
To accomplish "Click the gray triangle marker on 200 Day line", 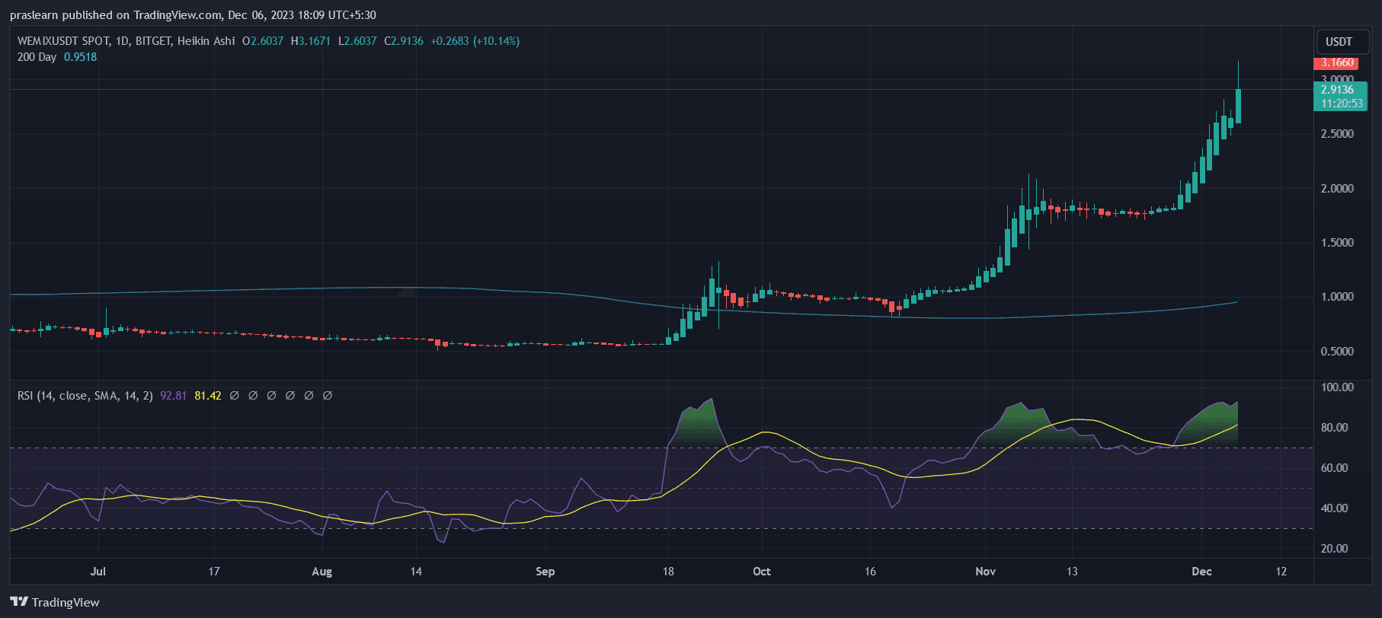I will [408, 291].
